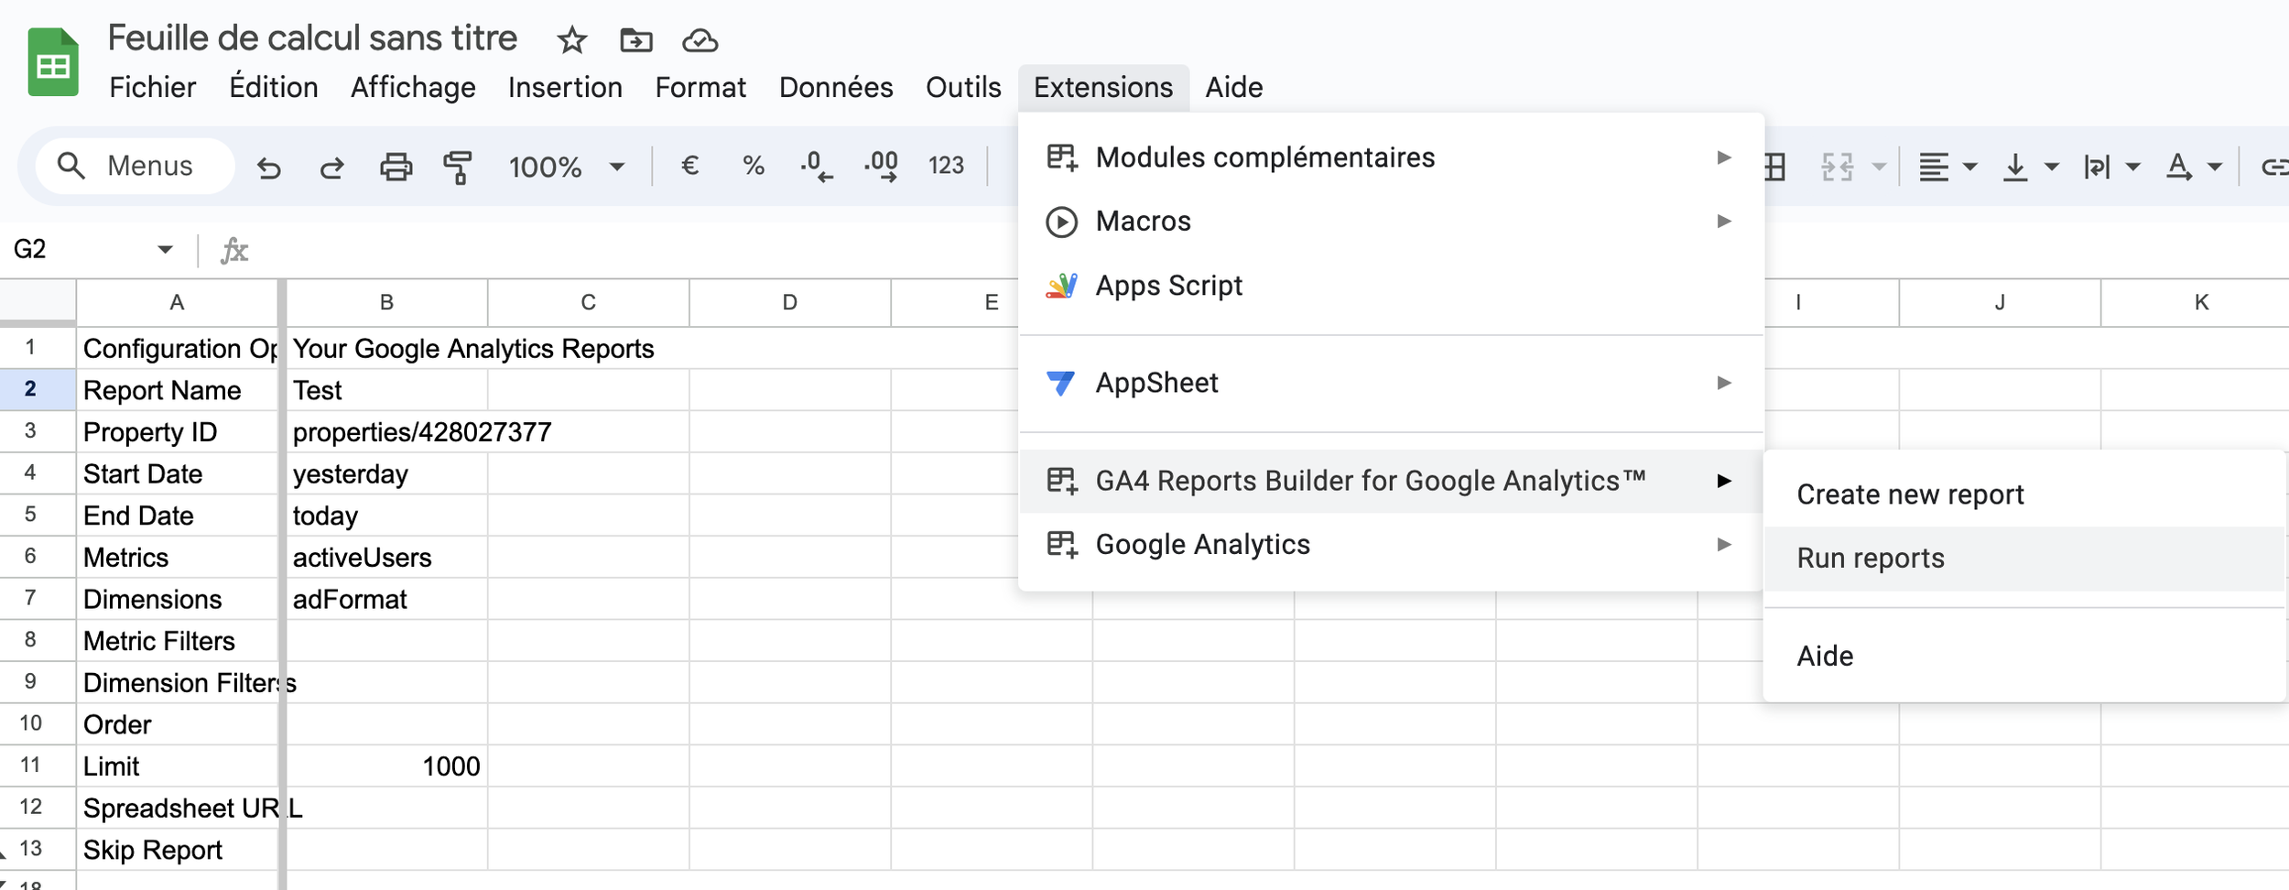Choose Run reports in the submenu
Image resolution: width=2289 pixels, height=890 pixels.
2024,559
